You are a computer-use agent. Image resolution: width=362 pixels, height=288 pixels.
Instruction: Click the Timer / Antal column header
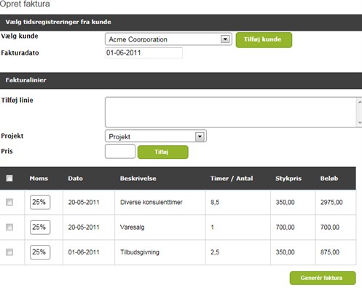[x=232, y=179]
